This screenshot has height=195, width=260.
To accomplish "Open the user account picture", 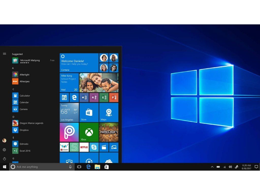I will [5, 141].
